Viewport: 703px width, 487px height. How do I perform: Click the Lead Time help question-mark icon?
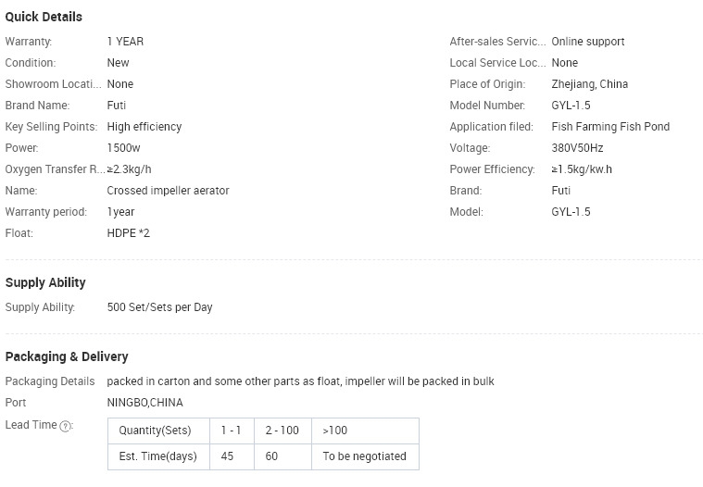[66, 426]
